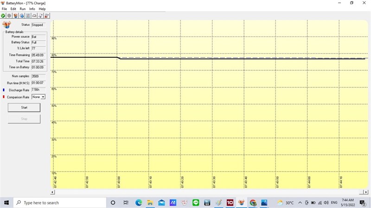The width and height of the screenshot is (371, 208).
Task: Click the Run time value 01:00:07
Action: pyautogui.click(x=38, y=83)
